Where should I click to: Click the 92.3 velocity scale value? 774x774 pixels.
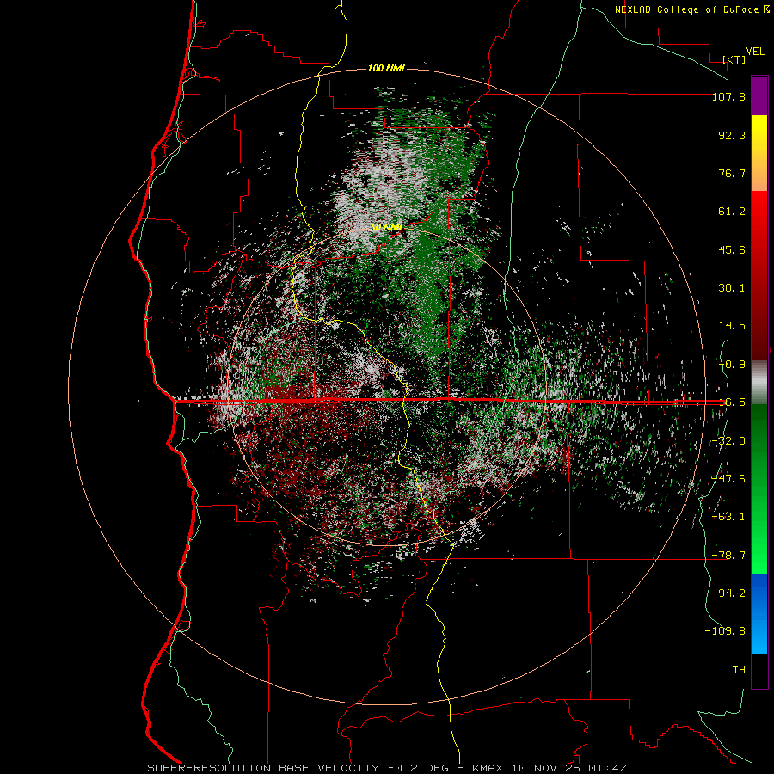pyautogui.click(x=732, y=135)
